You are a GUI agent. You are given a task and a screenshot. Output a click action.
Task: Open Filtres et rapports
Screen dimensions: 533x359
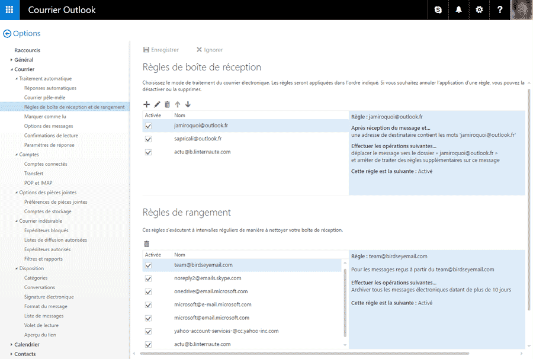(43, 259)
